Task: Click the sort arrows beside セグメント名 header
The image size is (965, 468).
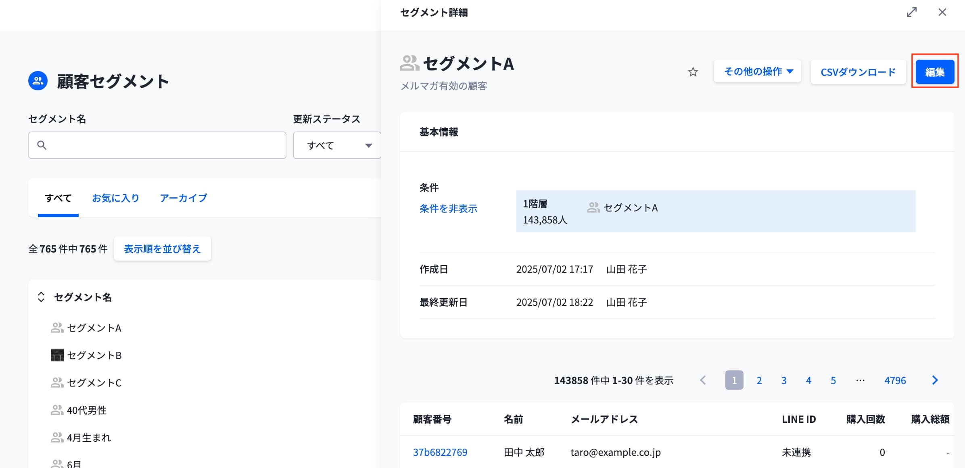Action: pos(41,297)
